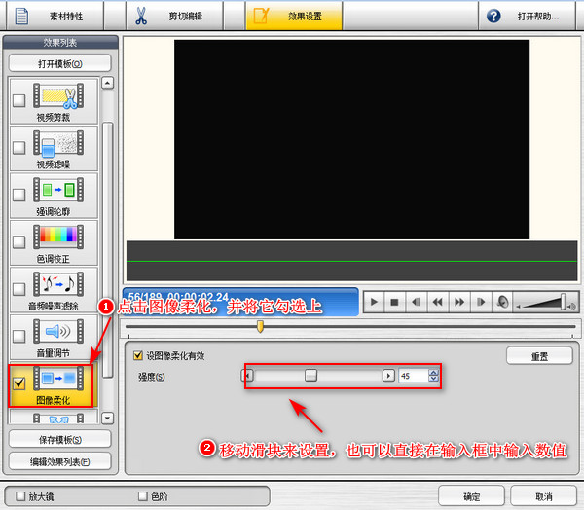Screen dimensions: 584x510
Task: Open help via 打开帮助 button
Action: [527, 16]
